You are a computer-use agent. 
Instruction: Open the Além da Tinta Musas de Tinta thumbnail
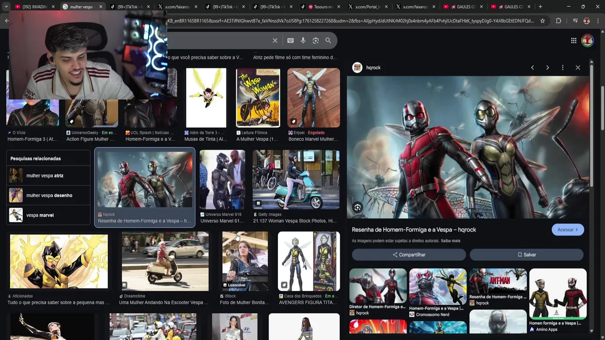[206, 98]
